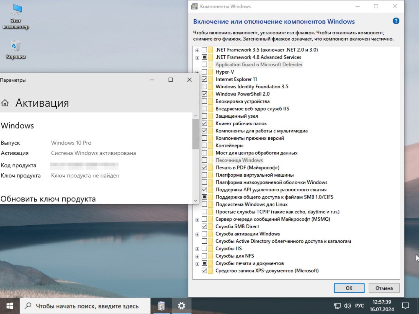Maximize the Параметры window
The width and height of the screenshot is (419, 314).
click(x=171, y=80)
